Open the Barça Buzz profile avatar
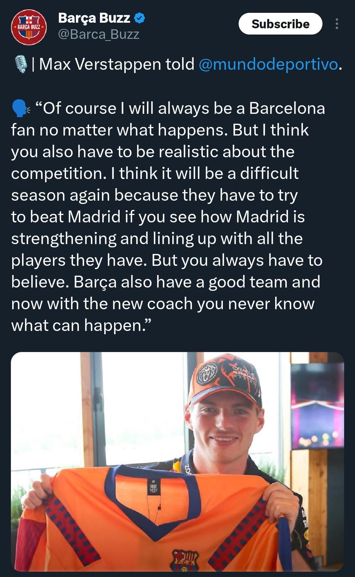 click(x=29, y=27)
